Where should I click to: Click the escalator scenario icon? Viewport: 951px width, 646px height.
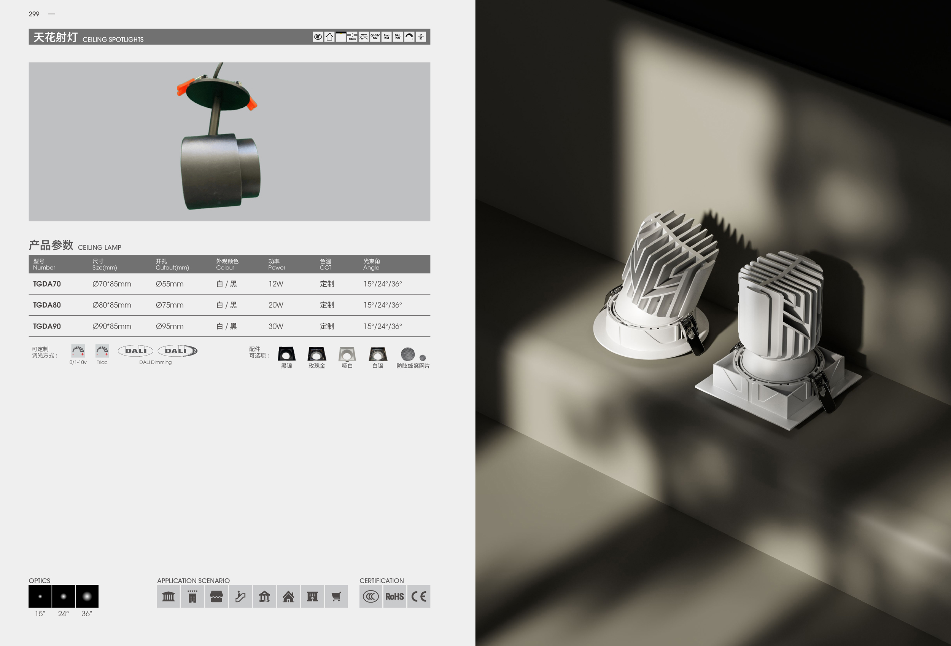click(x=240, y=596)
